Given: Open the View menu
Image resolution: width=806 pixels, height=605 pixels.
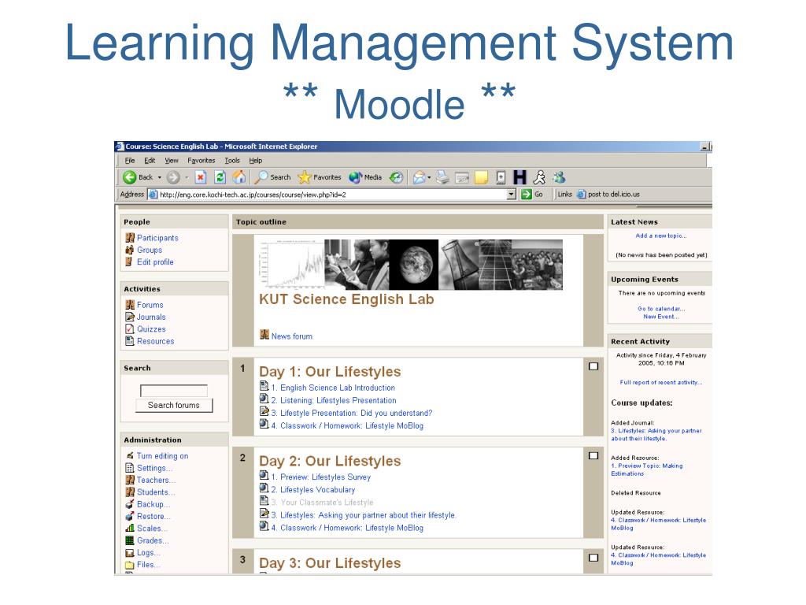Looking at the screenshot, I should (172, 161).
